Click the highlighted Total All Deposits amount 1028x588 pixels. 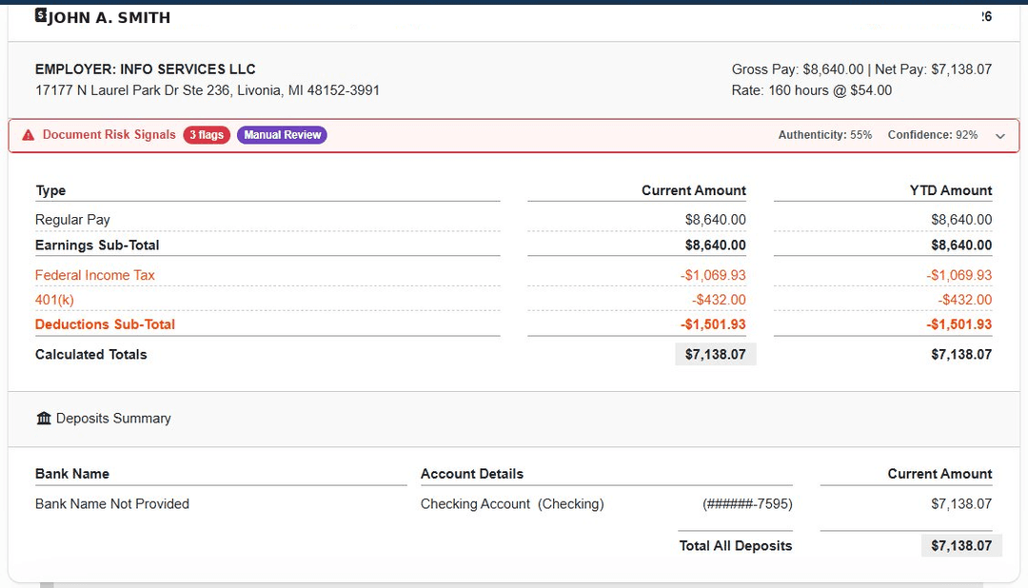[x=961, y=546]
